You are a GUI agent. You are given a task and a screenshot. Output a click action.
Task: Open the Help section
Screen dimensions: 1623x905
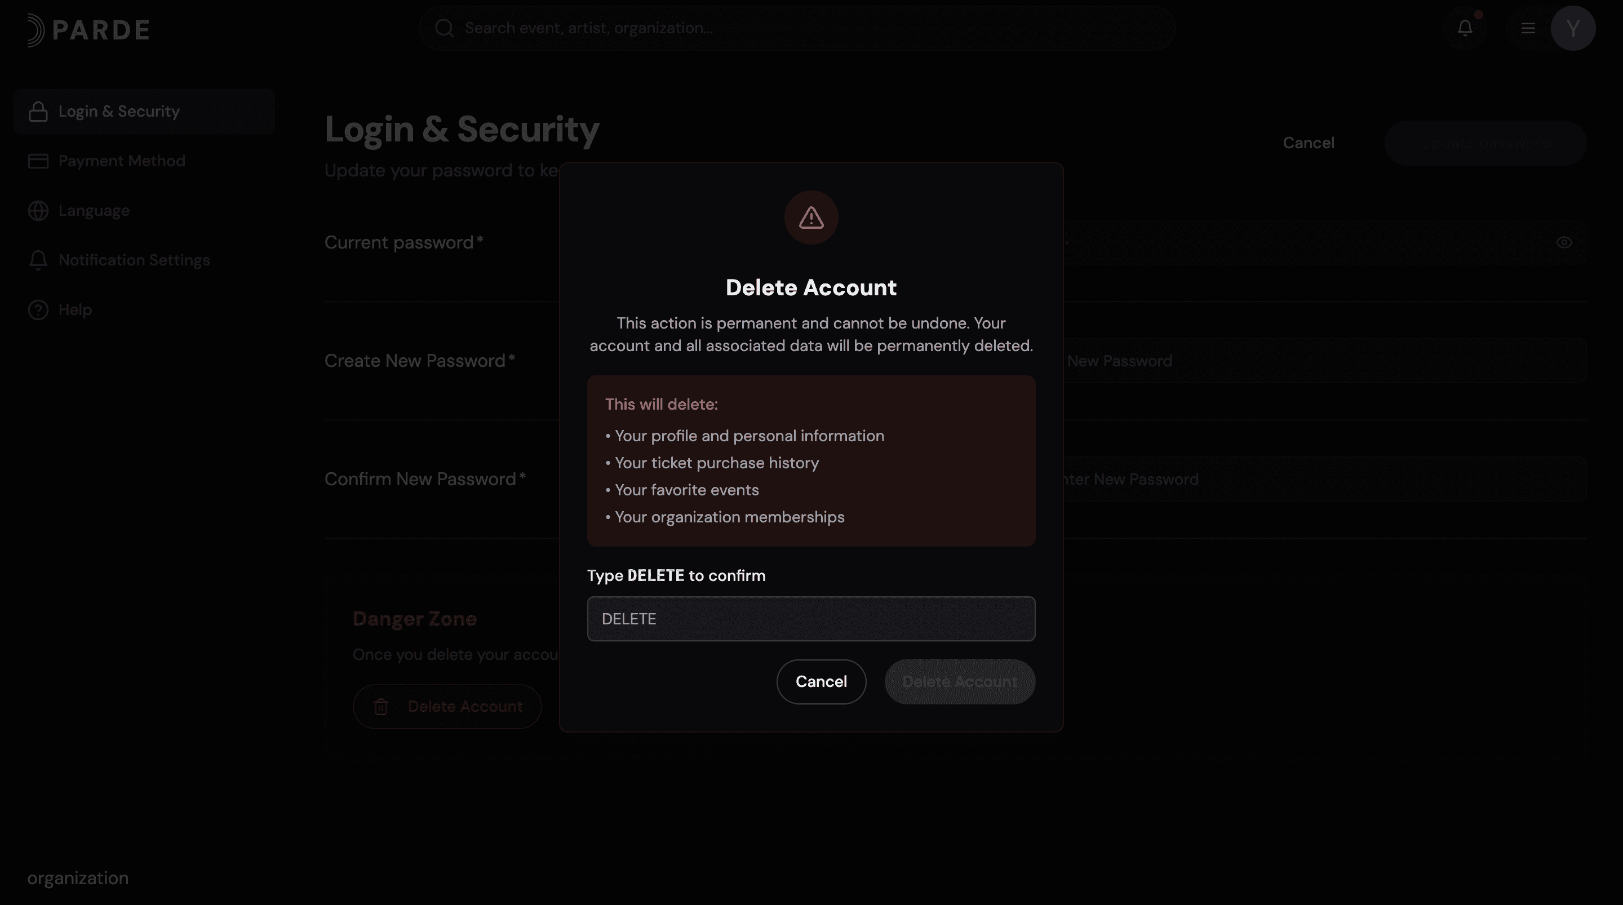coord(75,310)
